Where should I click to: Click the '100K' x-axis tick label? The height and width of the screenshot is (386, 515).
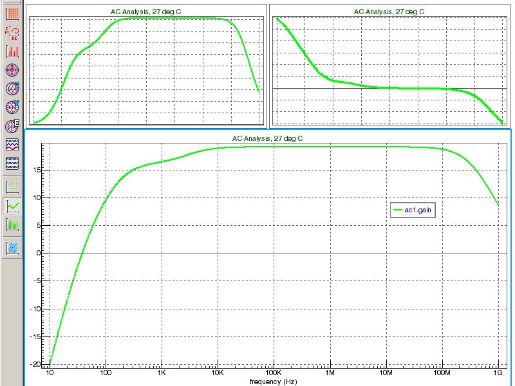(x=274, y=372)
